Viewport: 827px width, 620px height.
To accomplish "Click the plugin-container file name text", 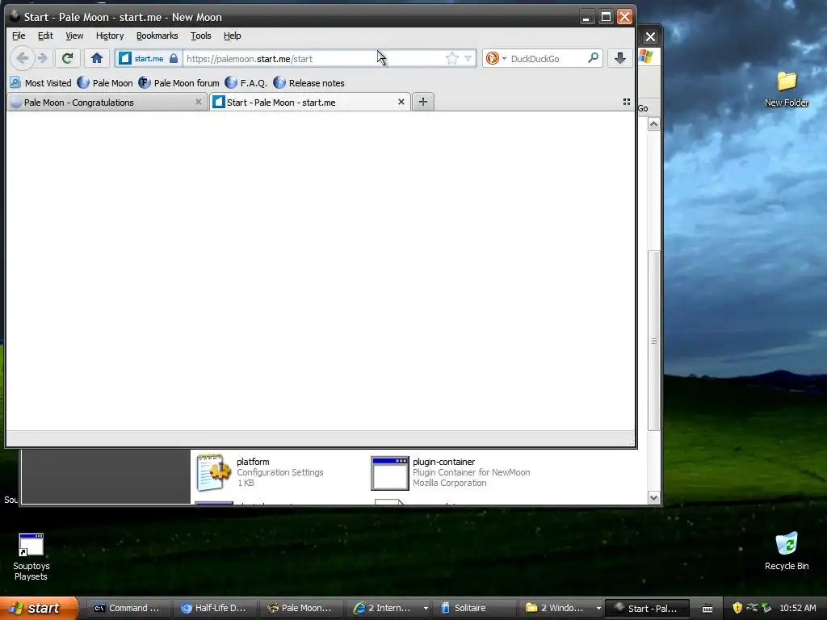I will [x=443, y=462].
